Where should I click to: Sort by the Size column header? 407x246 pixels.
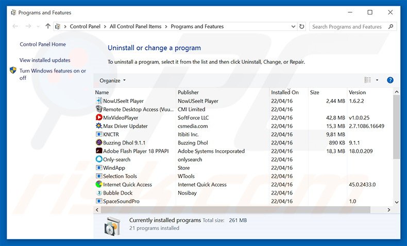tap(314, 92)
